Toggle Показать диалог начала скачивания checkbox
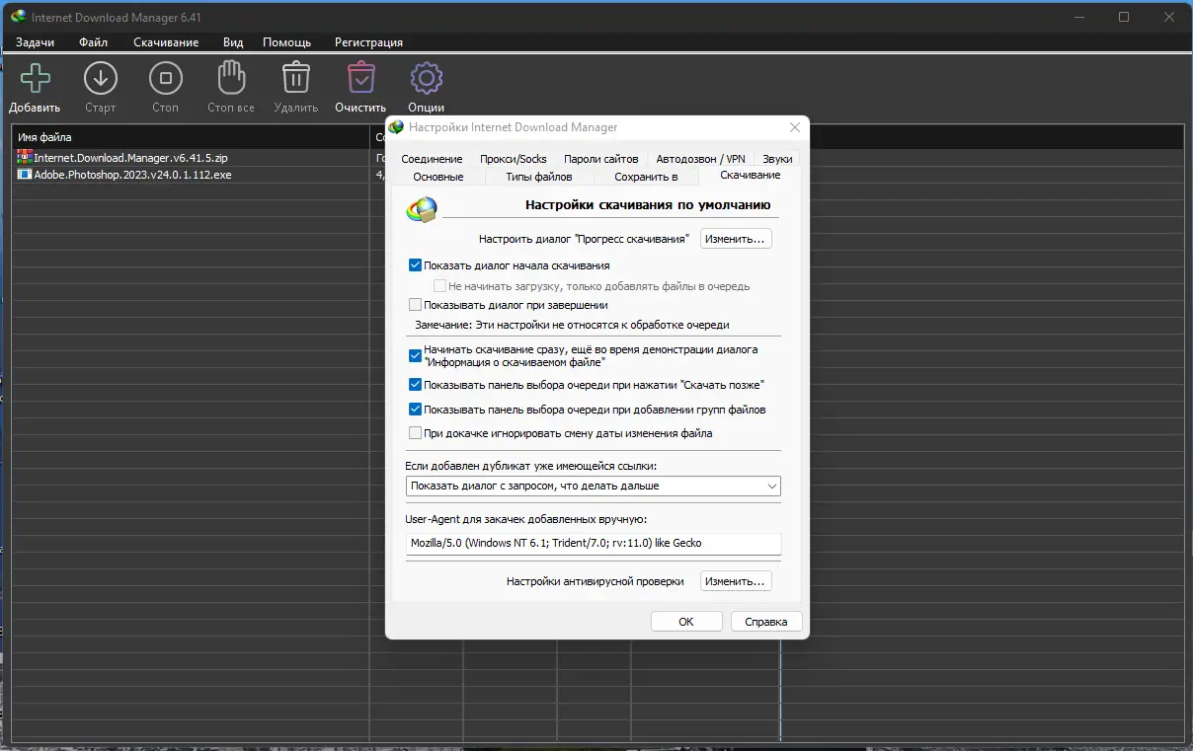Viewport: 1193px width, 751px height. point(415,265)
